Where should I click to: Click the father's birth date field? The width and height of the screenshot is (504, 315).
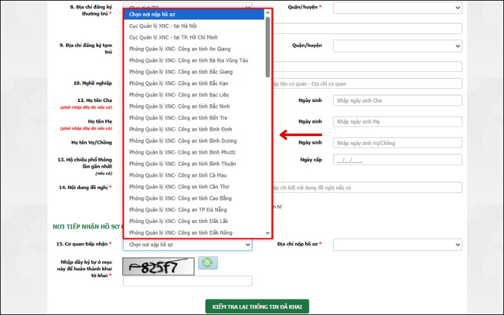(398, 101)
